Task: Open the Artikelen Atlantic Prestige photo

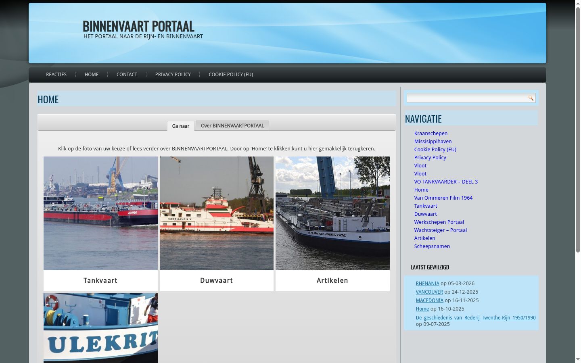Action: point(332,213)
